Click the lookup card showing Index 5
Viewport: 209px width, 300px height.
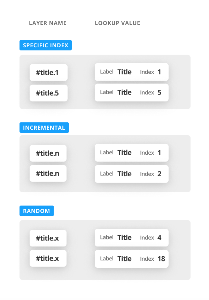pyautogui.click(x=131, y=92)
